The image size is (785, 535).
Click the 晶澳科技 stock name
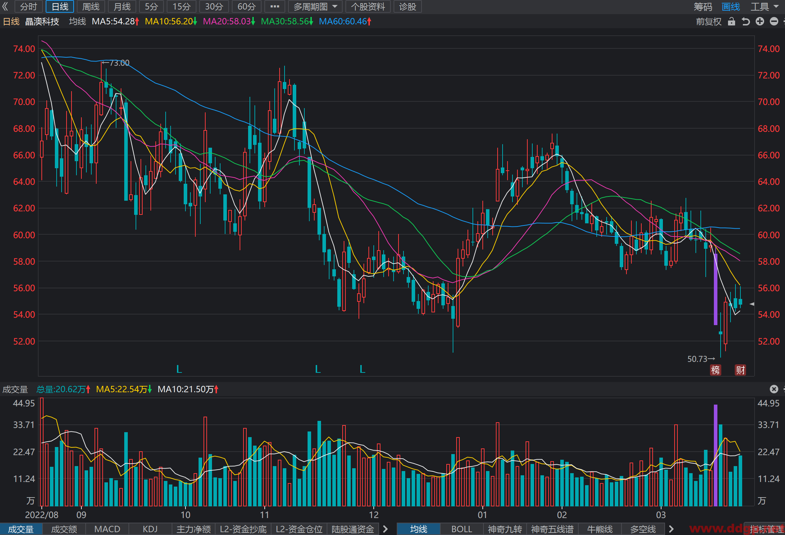[x=42, y=22]
